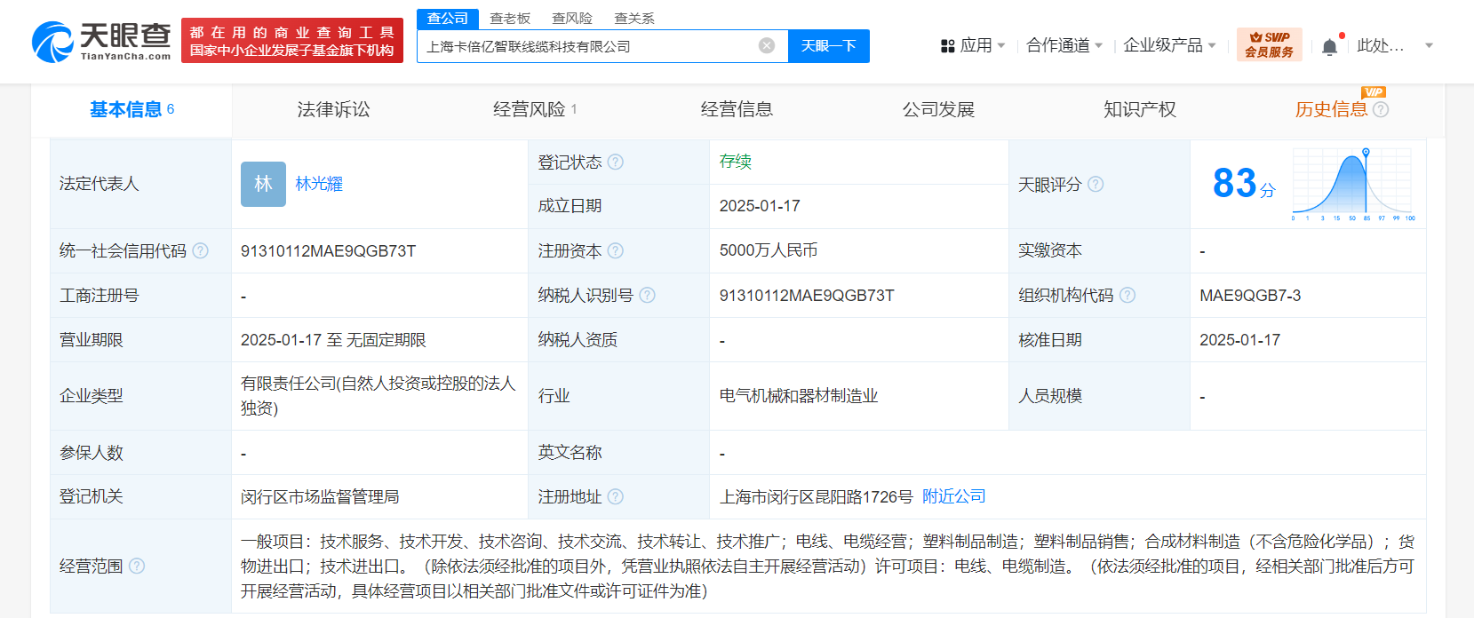Expand the 企业级产品 dropdown
This screenshot has height=618, width=1474.
click(x=1169, y=45)
